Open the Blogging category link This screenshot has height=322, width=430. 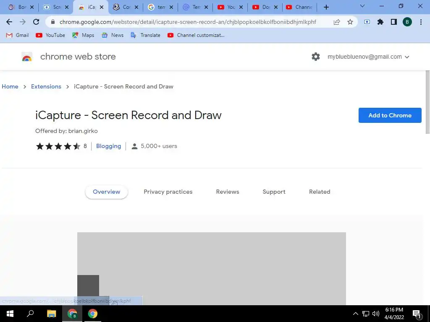pos(108,146)
